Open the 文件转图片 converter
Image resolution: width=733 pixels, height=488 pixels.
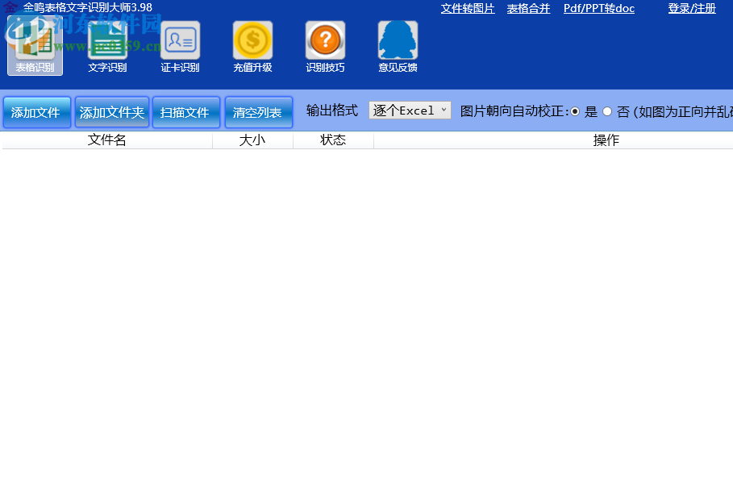tap(468, 8)
